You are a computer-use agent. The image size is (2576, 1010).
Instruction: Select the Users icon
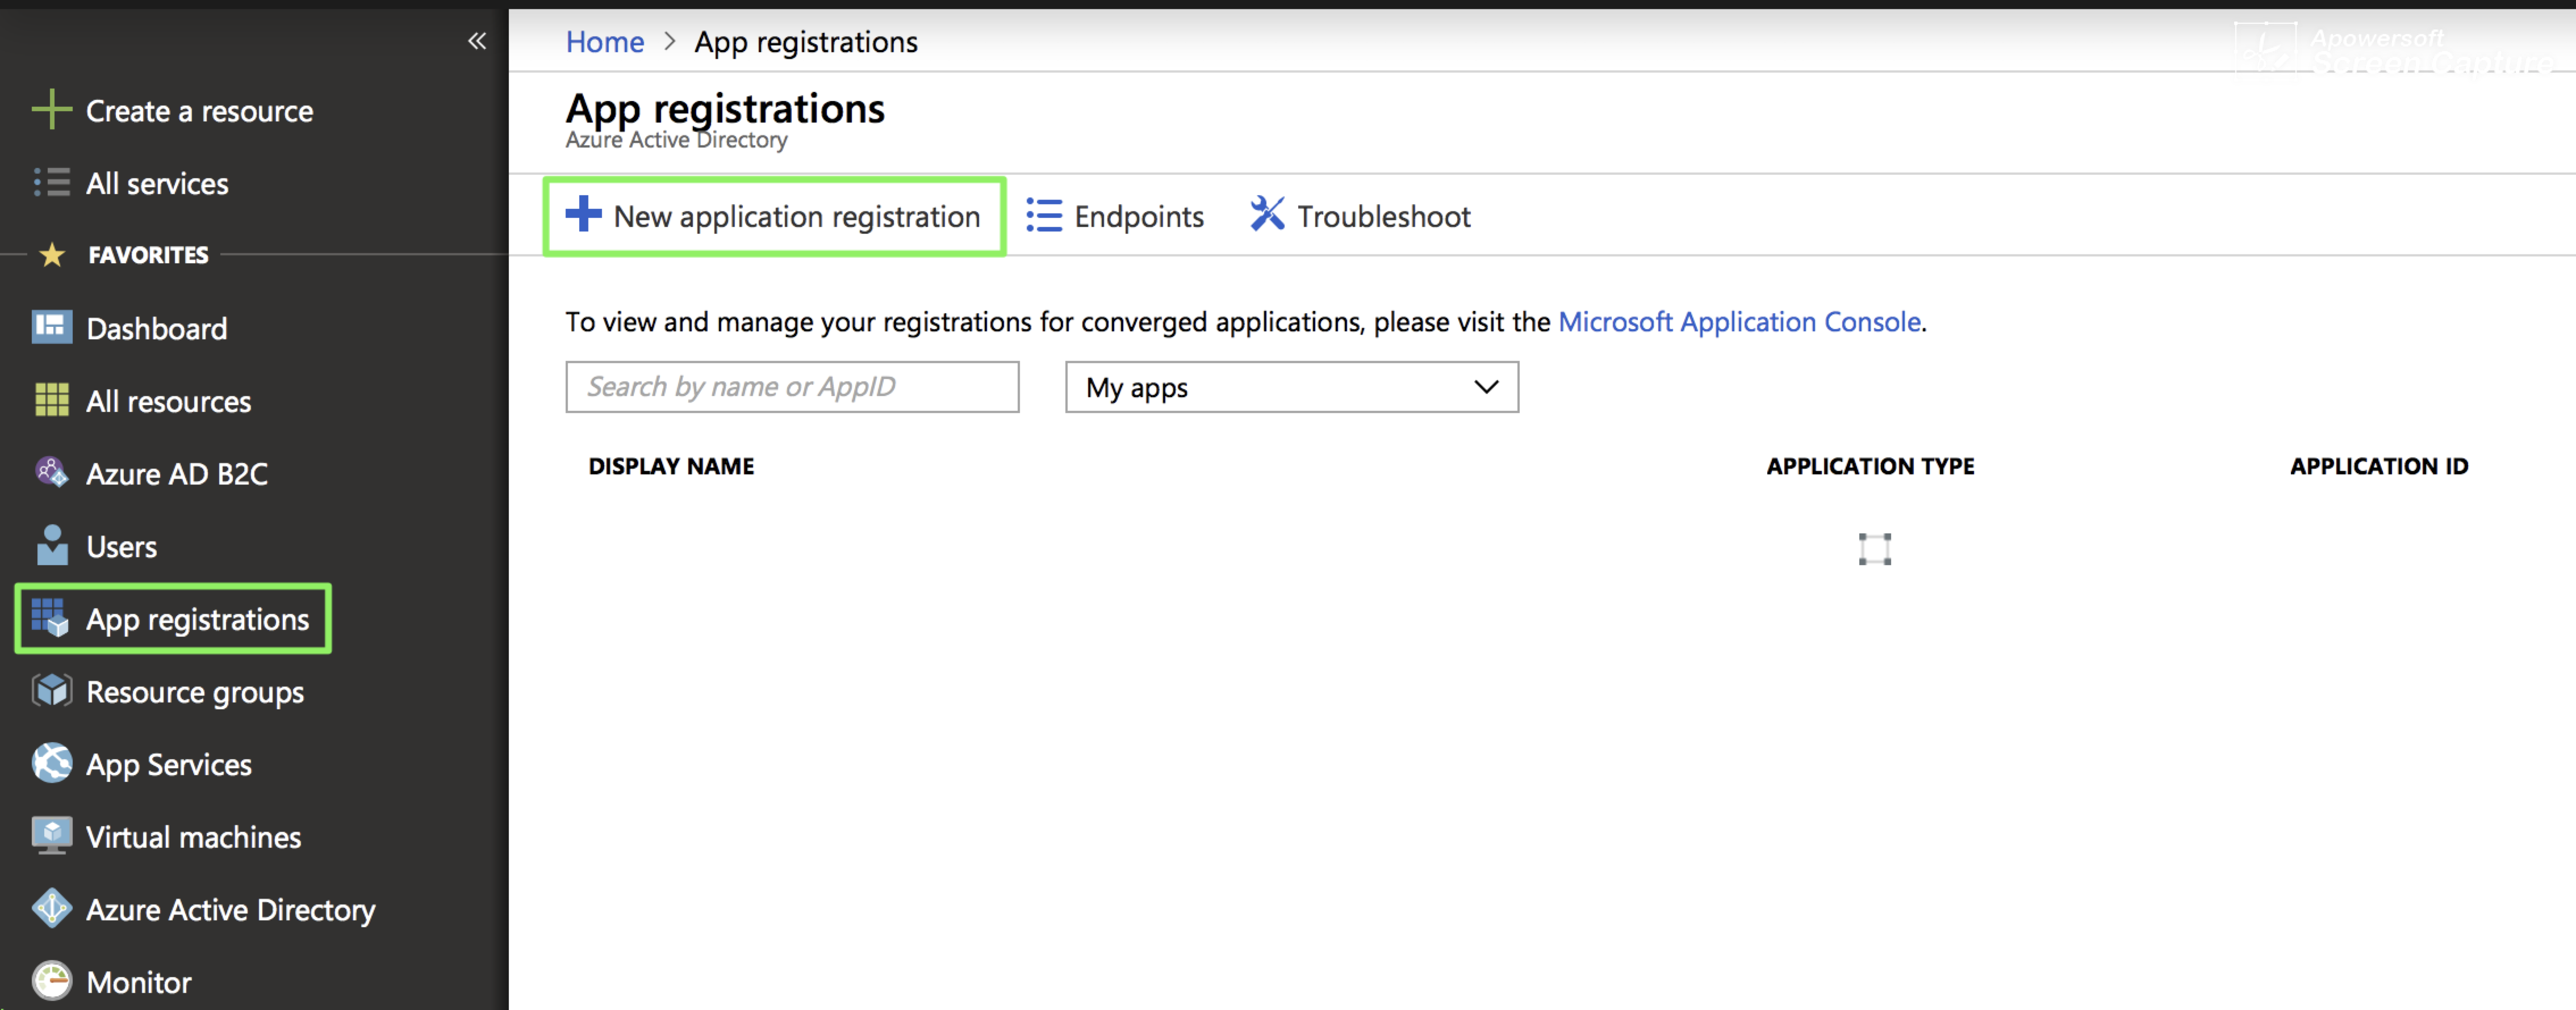click(x=51, y=545)
